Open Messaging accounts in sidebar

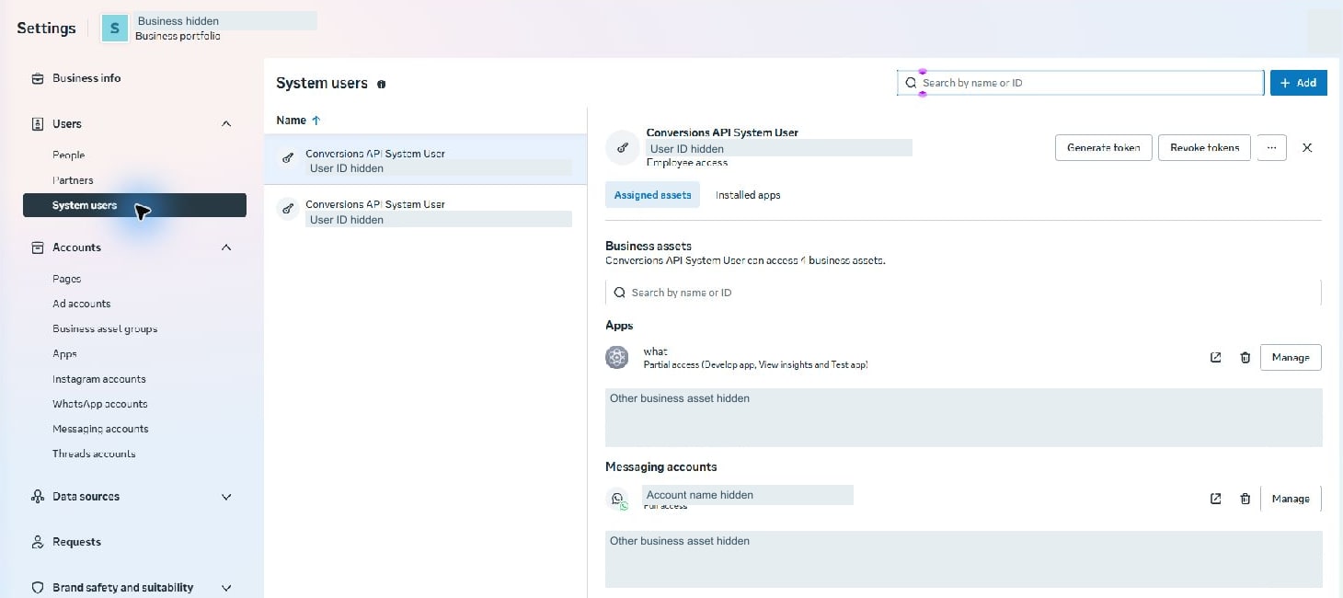pos(100,429)
